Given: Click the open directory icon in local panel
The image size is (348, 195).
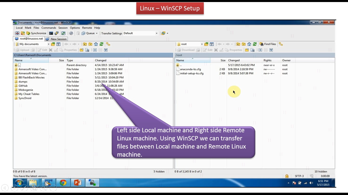Looking at the screenshot, I should (x=53, y=44).
